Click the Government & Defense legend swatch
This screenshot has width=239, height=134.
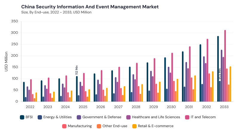tap(79, 117)
